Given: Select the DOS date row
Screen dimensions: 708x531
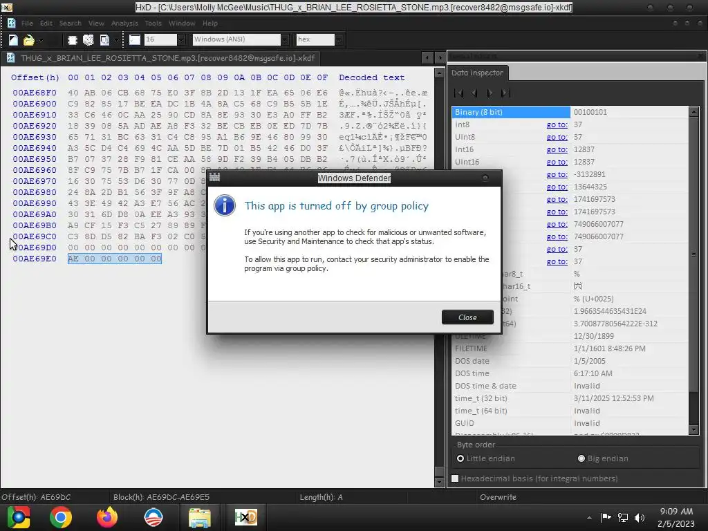Looking at the screenshot, I should click(570, 361).
